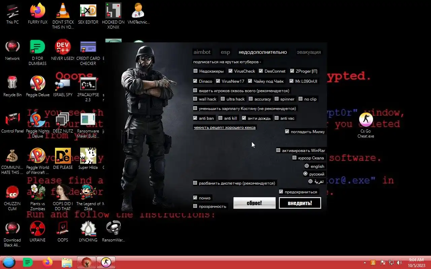Open the HOOKED ON XONIX icon
The width and height of the screenshot is (431, 269).
pyautogui.click(x=113, y=16)
